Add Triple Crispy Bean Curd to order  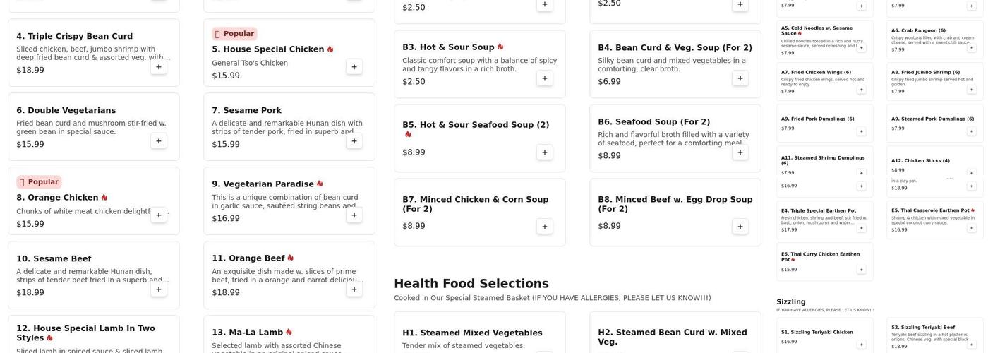tap(159, 67)
